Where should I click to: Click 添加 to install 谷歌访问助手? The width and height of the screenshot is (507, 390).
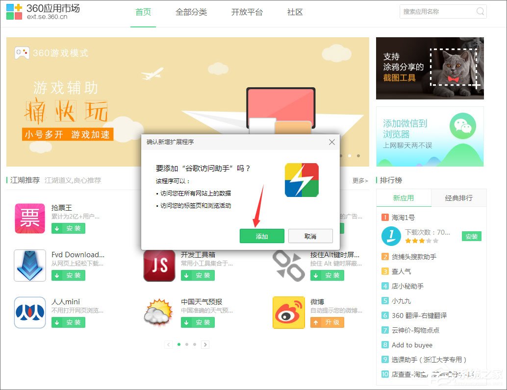pos(262,236)
